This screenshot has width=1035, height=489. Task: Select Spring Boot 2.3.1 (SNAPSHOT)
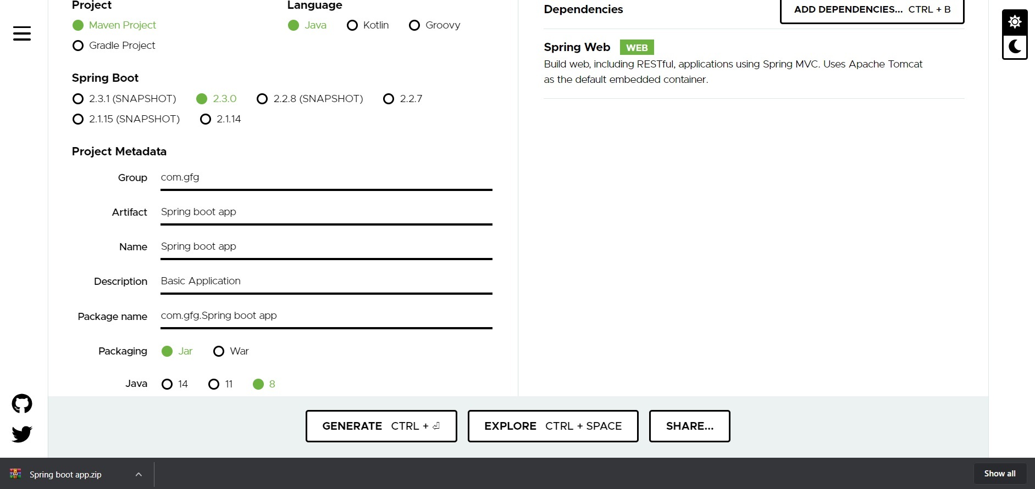click(x=124, y=99)
